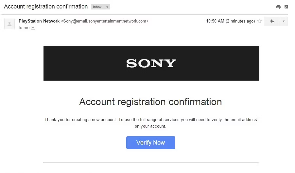Open the email in a new window
295x173 pixels.
(x=286, y=7)
